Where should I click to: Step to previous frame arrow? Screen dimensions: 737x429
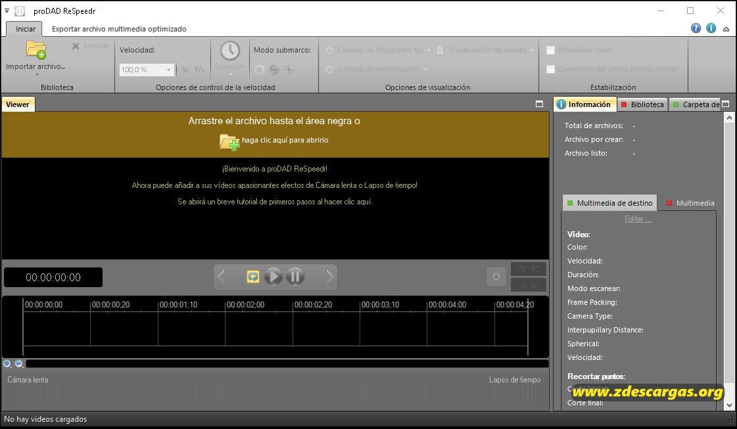[222, 277]
